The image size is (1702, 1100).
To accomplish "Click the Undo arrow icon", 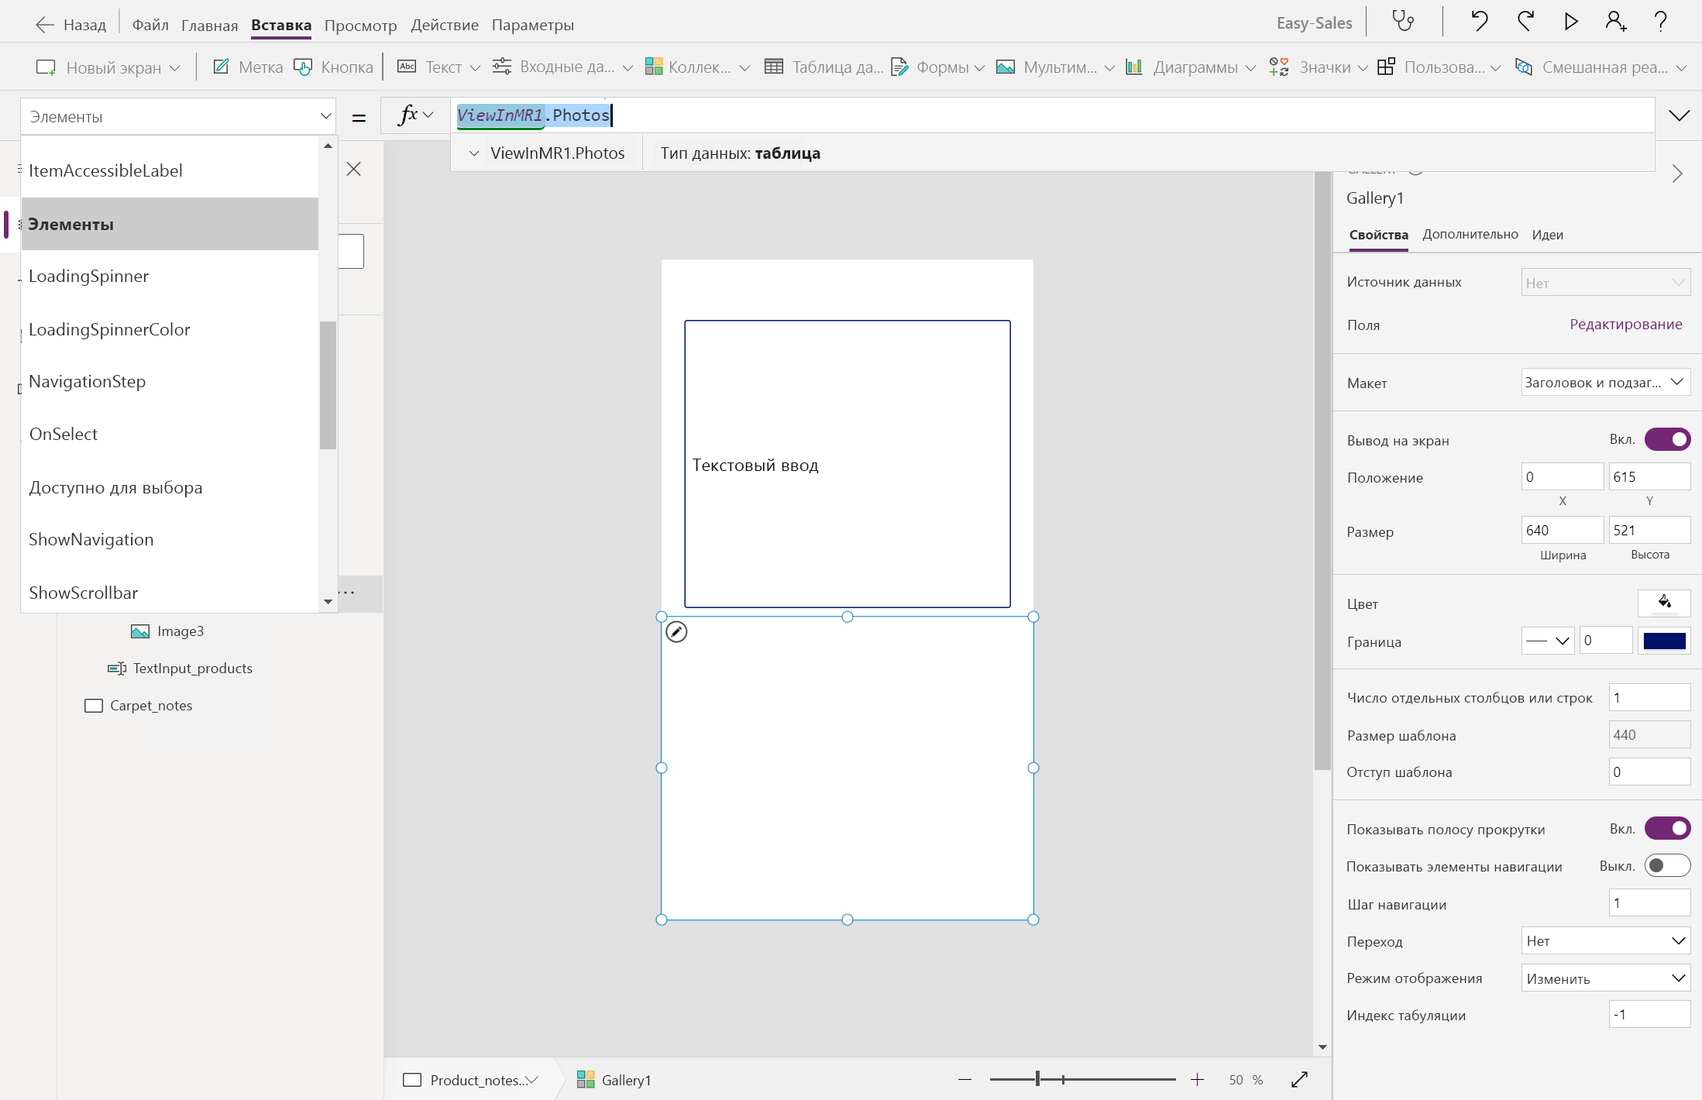I will pyautogui.click(x=1479, y=21).
